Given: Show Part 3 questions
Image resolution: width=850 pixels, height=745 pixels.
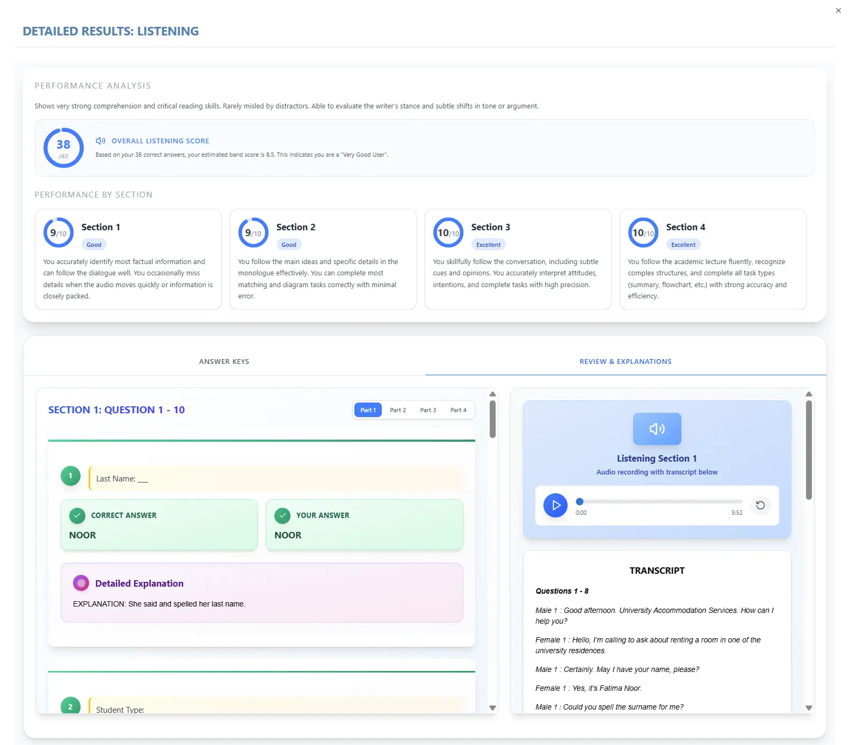Looking at the screenshot, I should point(428,410).
